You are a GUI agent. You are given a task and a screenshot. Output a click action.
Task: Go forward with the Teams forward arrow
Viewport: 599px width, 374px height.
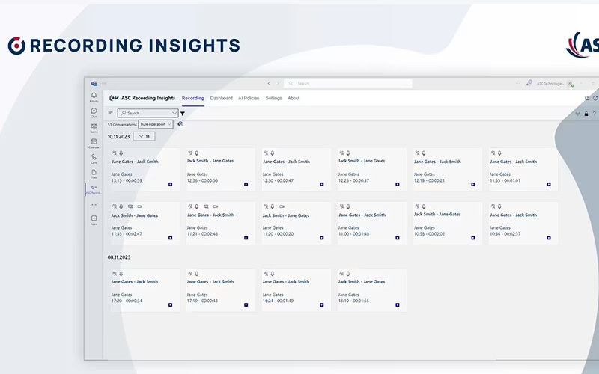click(278, 83)
